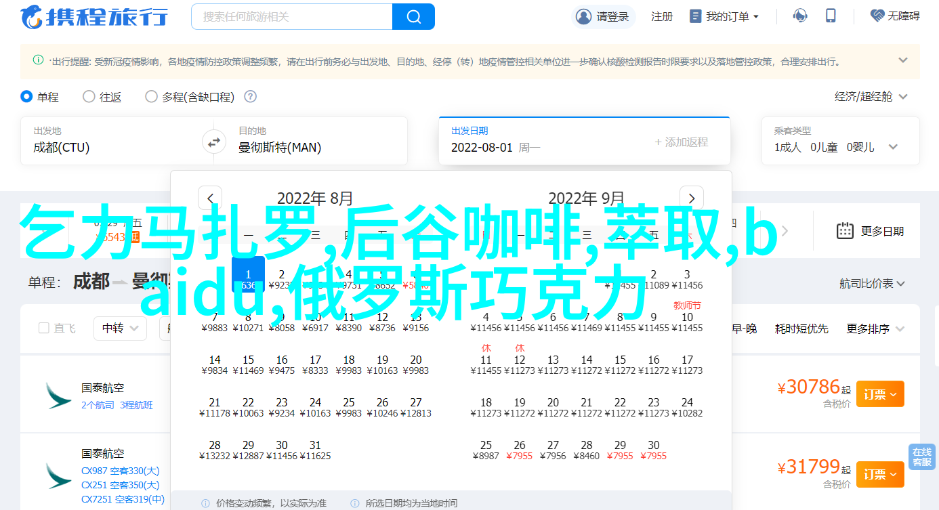Image resolution: width=939 pixels, height=510 pixels.
Task: Click 出发地 field 成都(CTU)
Action: [112, 141]
